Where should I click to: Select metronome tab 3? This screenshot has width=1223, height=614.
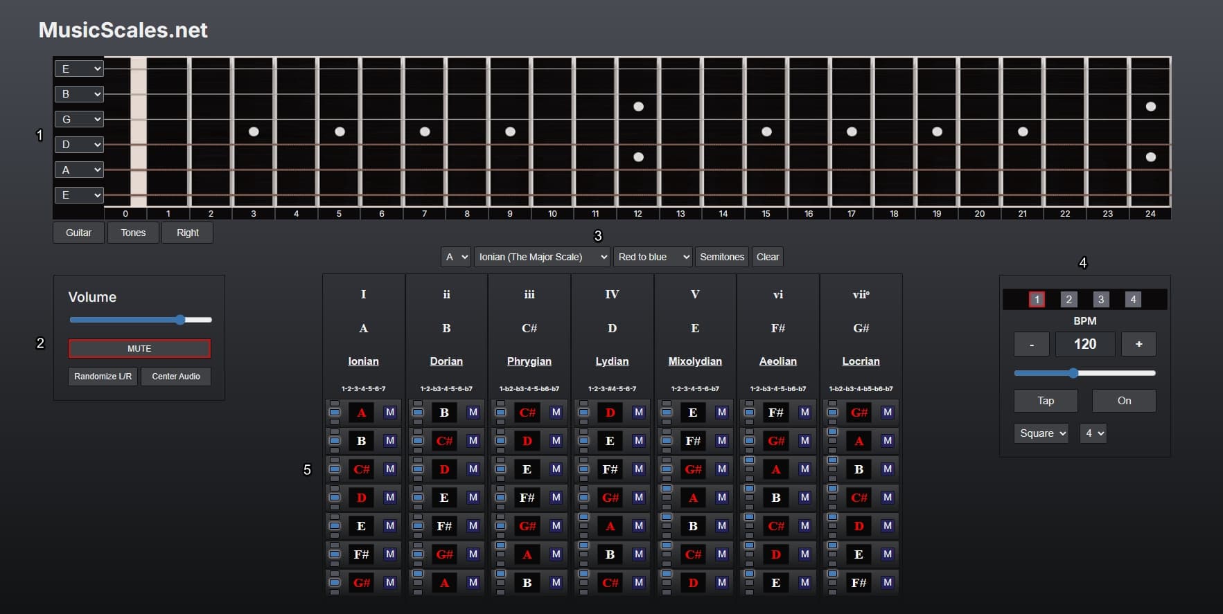pos(1101,299)
